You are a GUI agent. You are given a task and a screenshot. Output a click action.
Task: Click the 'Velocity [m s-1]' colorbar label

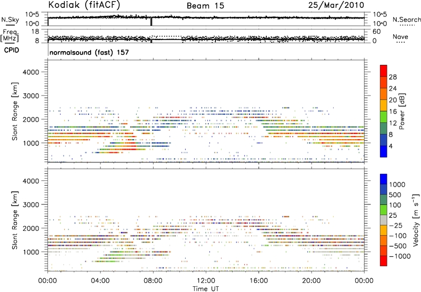click(x=416, y=220)
